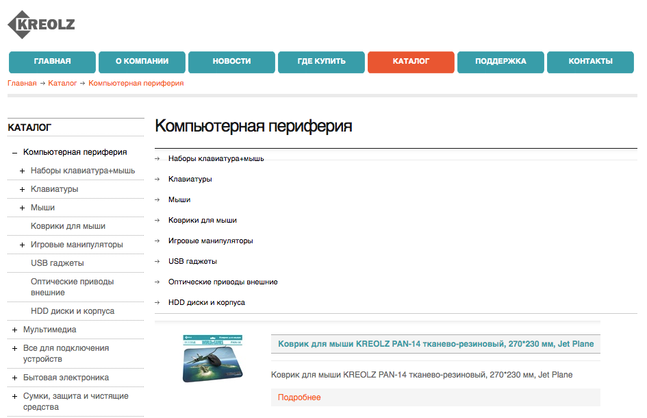Screen dimensions: 647x418
Task: Open USB гаджеты in sidebar
Action: click(x=58, y=263)
